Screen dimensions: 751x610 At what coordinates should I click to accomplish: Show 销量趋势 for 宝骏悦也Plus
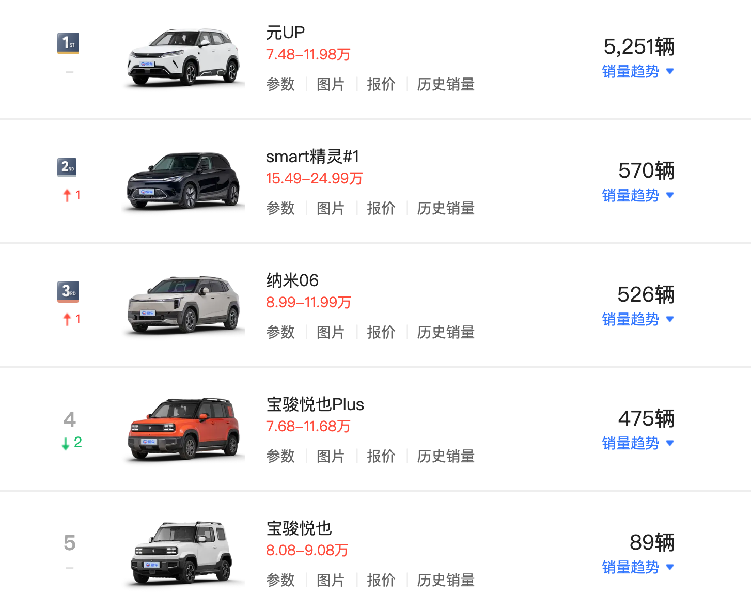tap(637, 443)
